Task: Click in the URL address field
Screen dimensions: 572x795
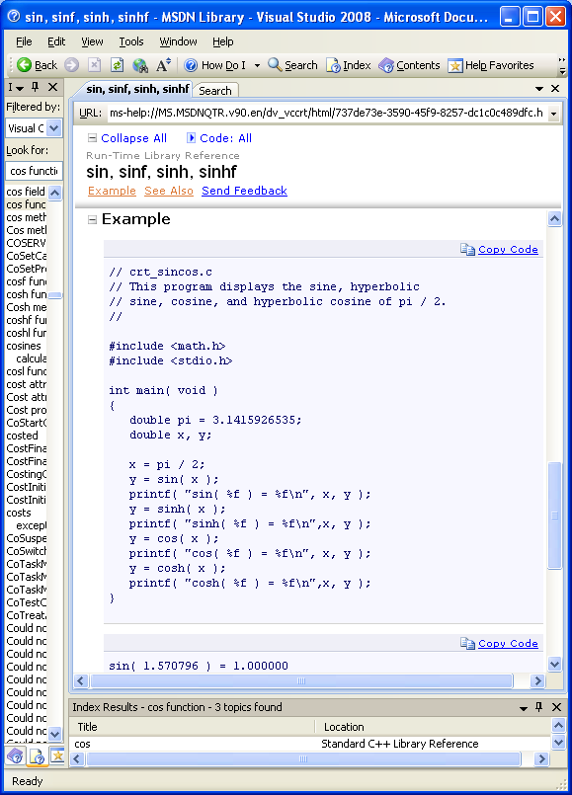Action: tap(326, 113)
